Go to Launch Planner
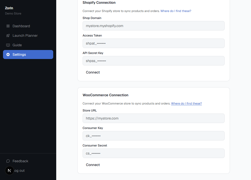 coord(28,35)
